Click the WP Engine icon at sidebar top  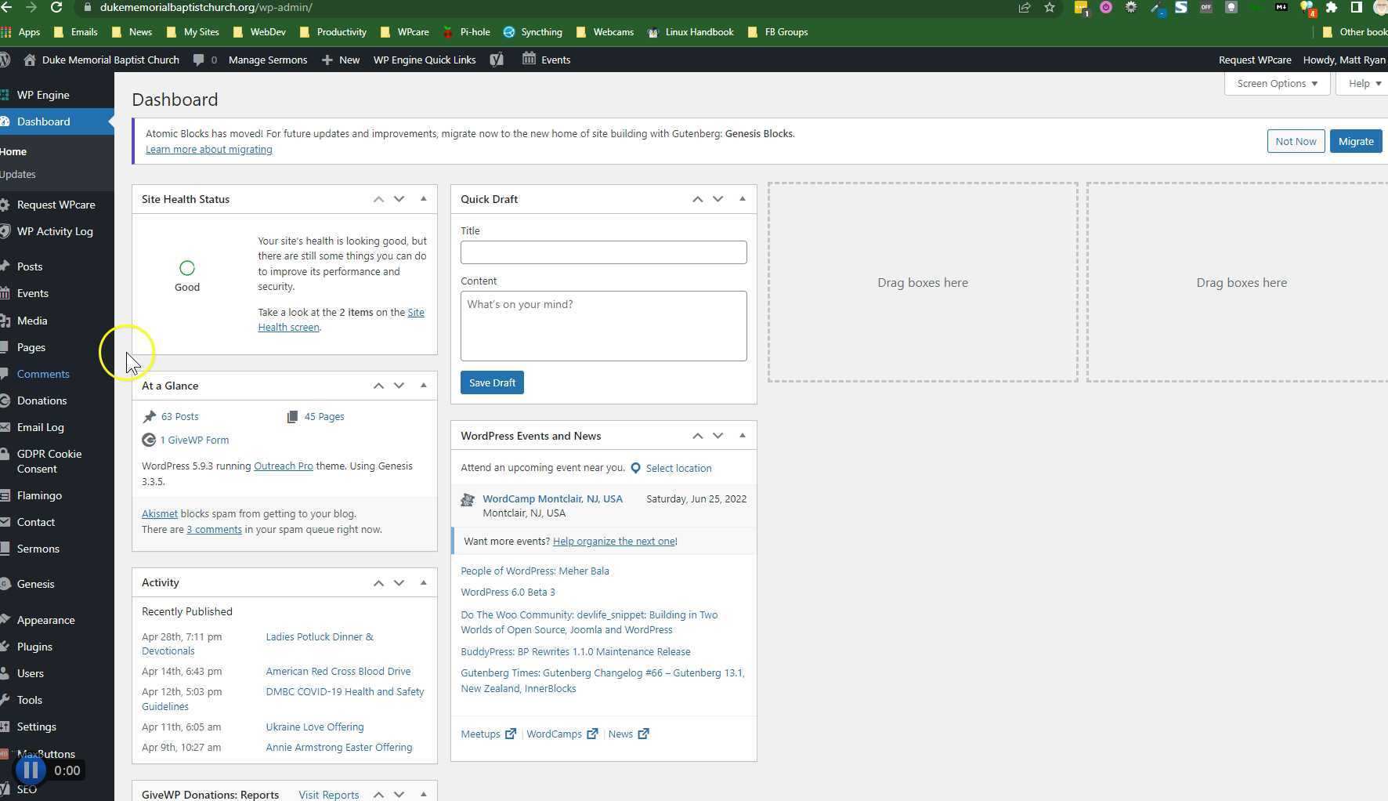[x=6, y=95]
